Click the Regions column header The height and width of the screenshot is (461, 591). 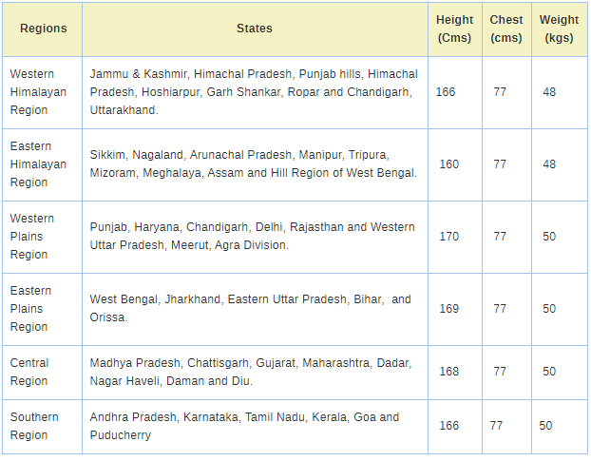click(43, 29)
